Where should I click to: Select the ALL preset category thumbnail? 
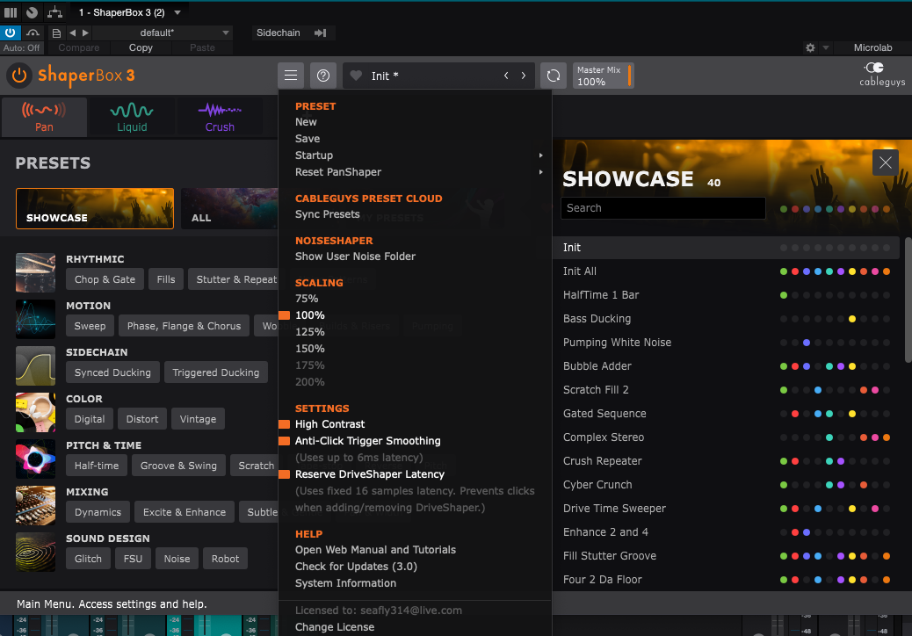[x=229, y=208]
